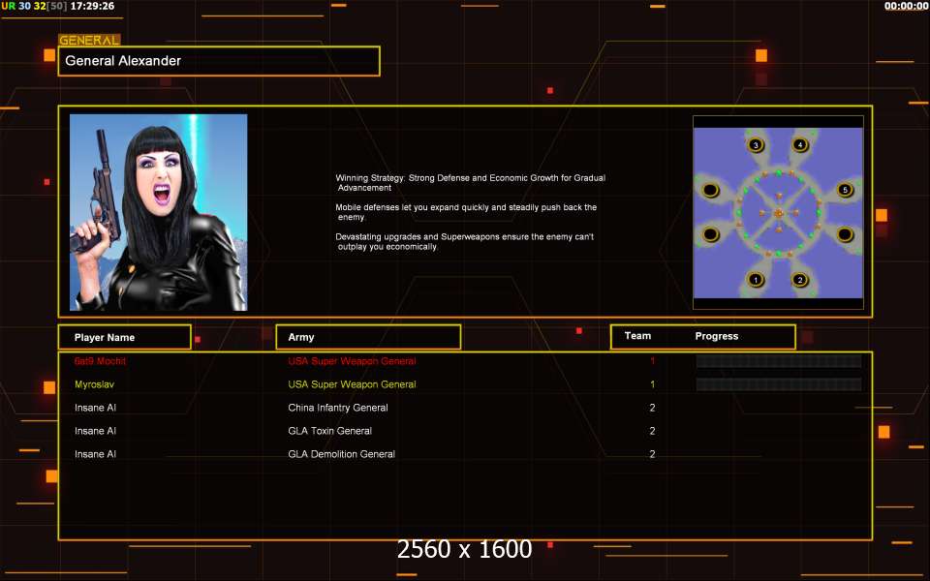The image size is (930, 581).
Task: Click the Army column header
Action: 368,337
